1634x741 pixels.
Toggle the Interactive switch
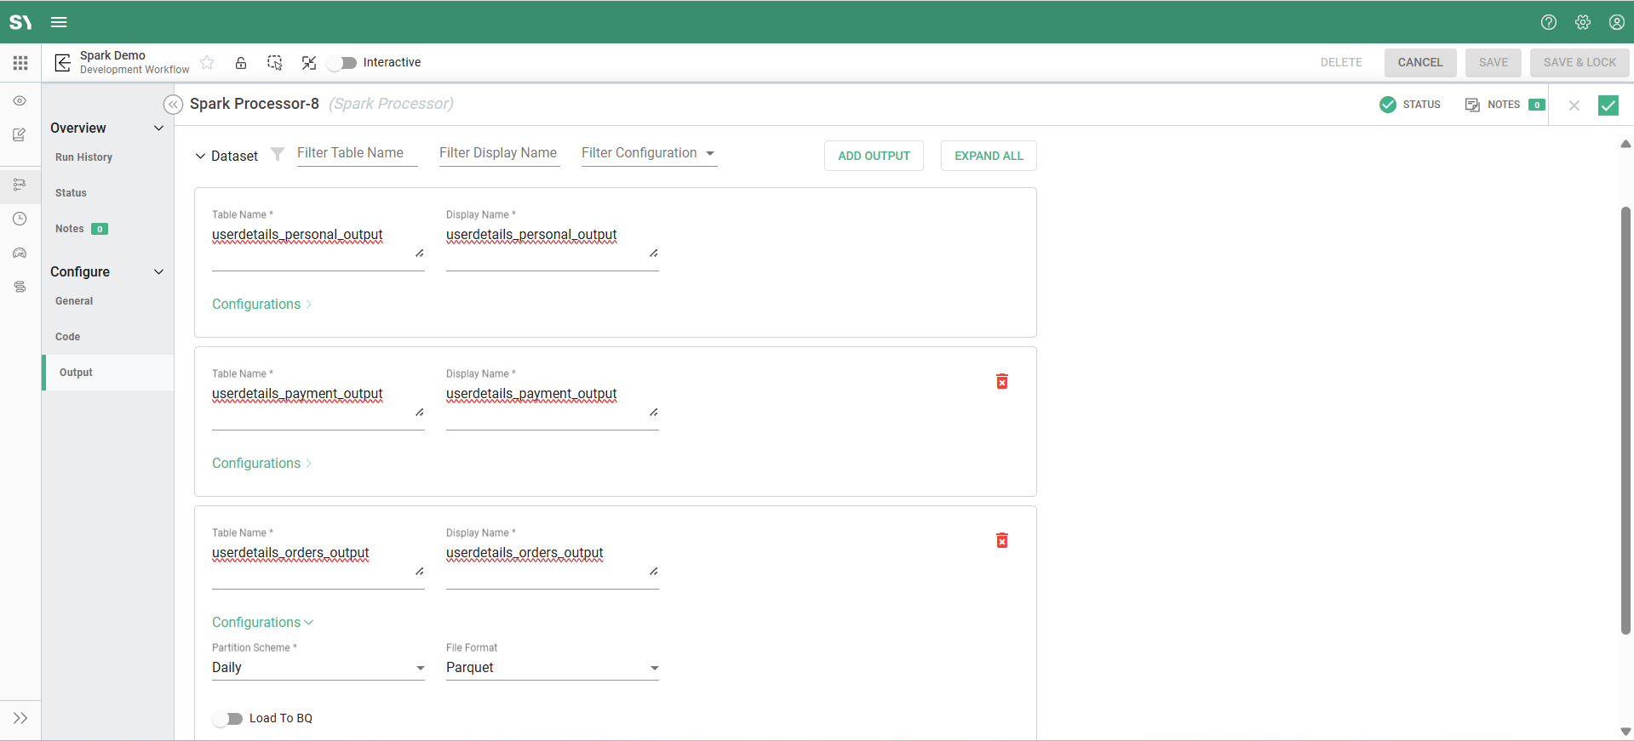click(x=342, y=63)
